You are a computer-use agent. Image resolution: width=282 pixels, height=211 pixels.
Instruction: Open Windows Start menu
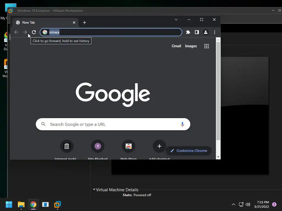tap(9, 204)
